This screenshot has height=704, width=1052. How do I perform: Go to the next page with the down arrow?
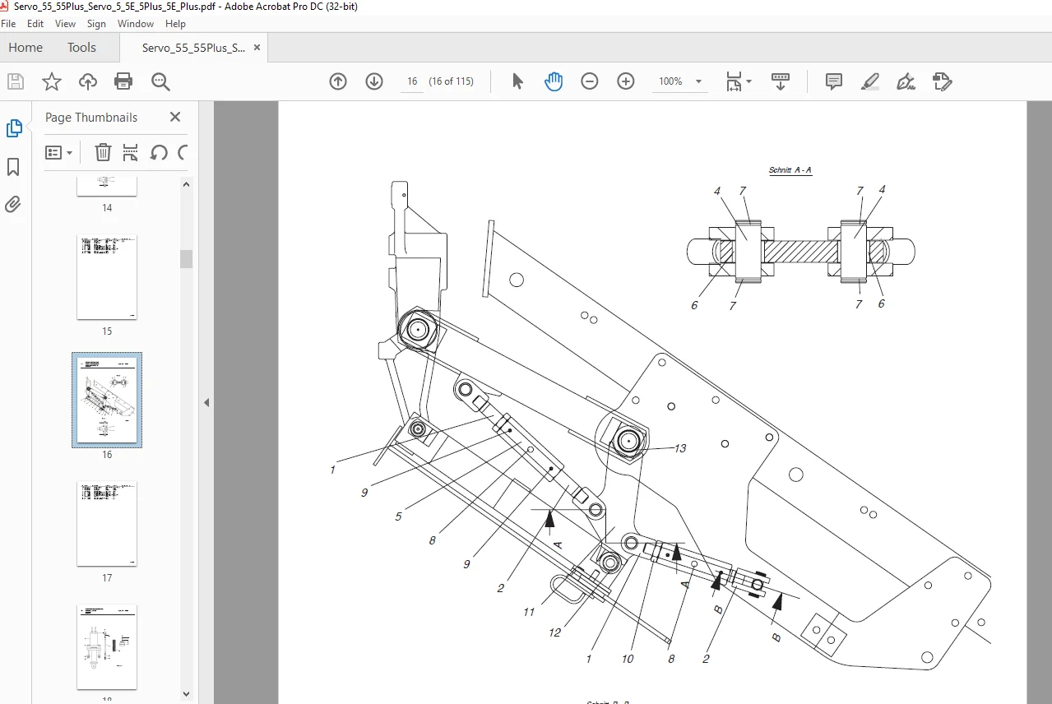[374, 81]
